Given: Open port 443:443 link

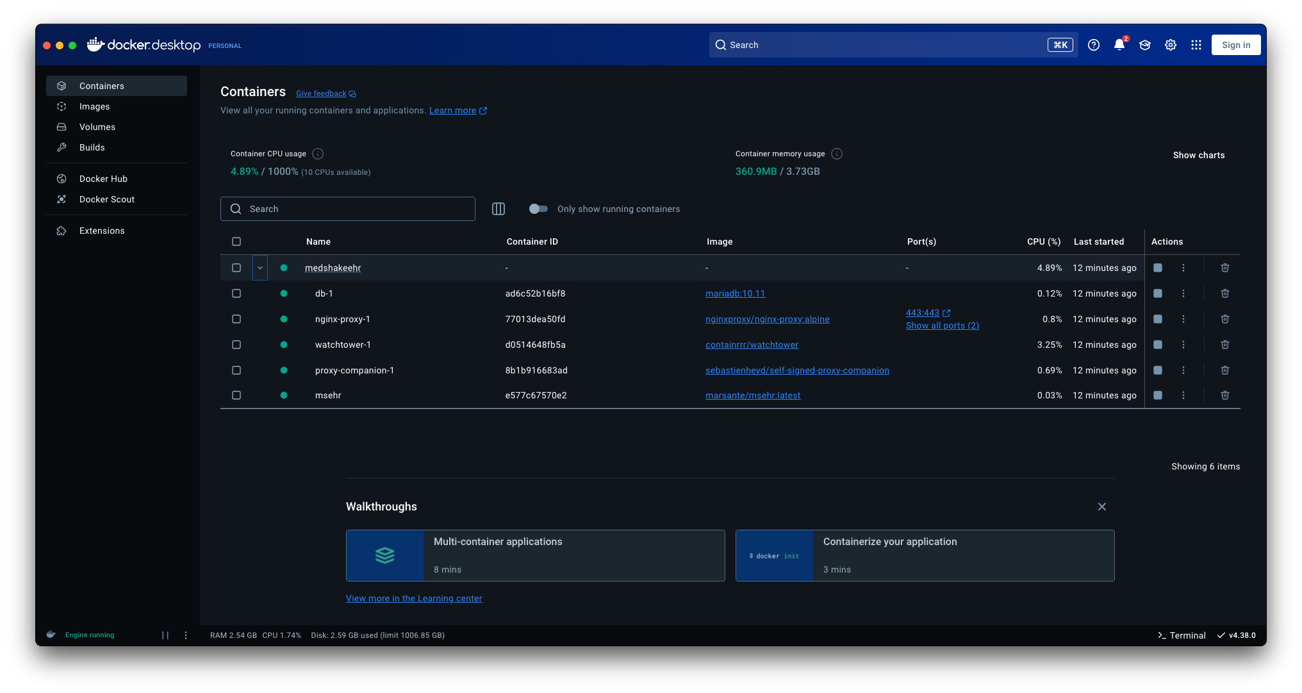Looking at the screenshot, I should pos(928,313).
